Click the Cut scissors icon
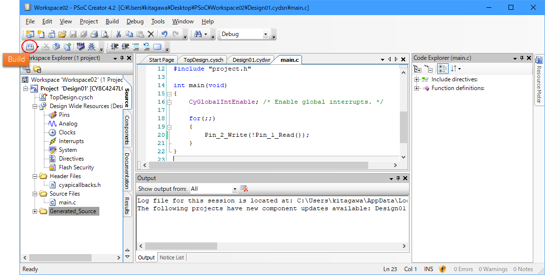 tap(118, 34)
